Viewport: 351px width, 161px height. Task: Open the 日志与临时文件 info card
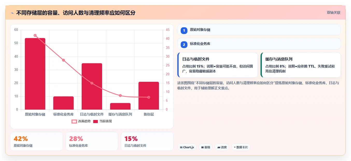217,65
